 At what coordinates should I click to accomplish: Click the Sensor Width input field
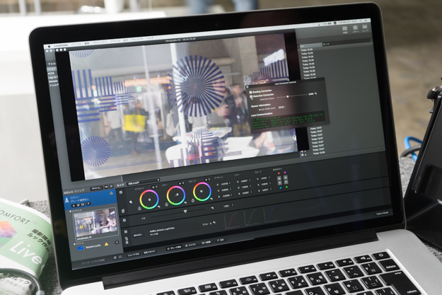pos(281,108)
